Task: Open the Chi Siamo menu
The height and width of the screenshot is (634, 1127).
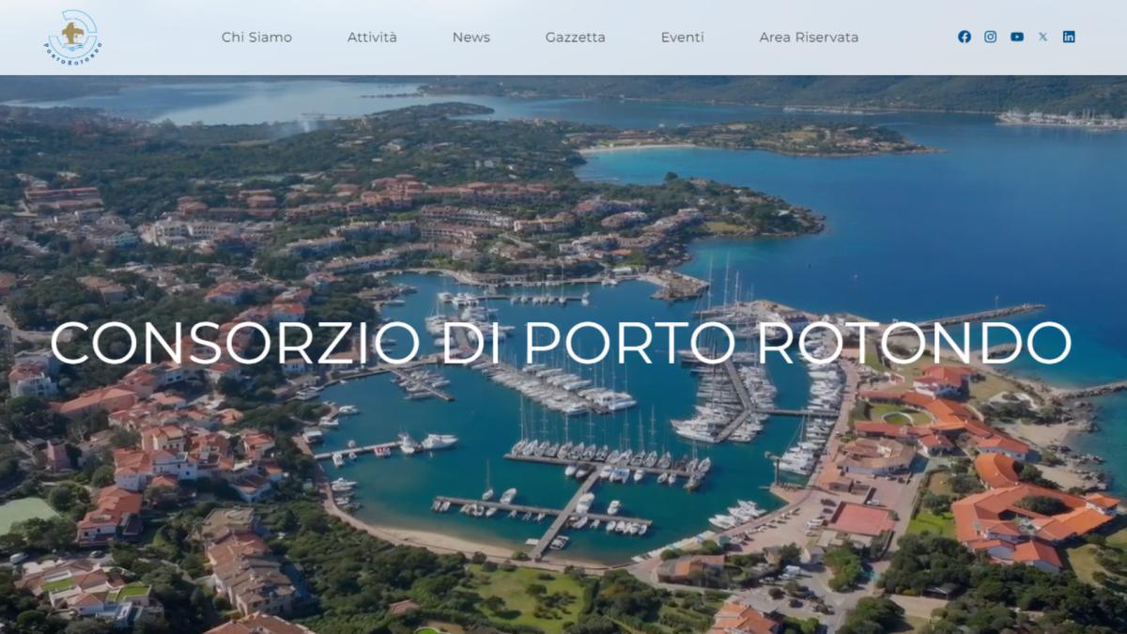Action: (256, 38)
